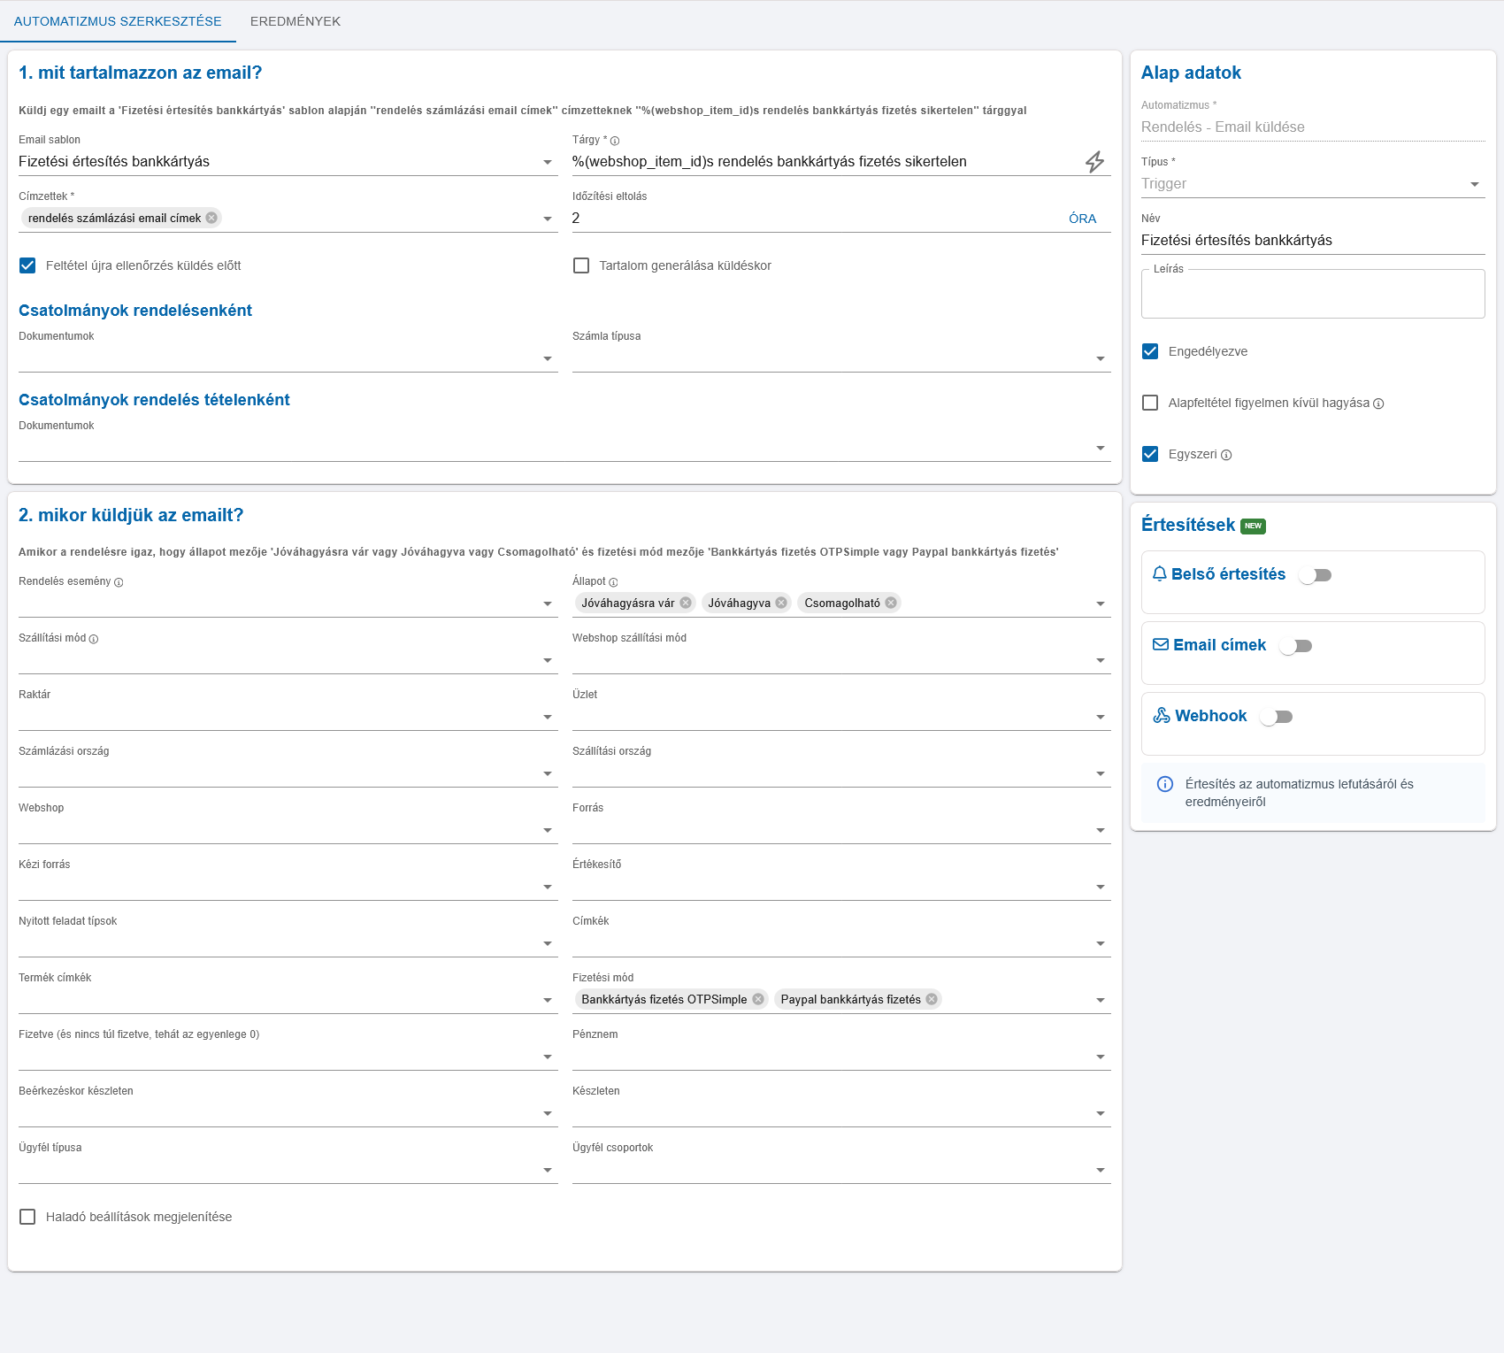Image resolution: width=1504 pixels, height=1353 pixels.
Task: Open the Kézi forrás dropdown
Action: point(288,887)
